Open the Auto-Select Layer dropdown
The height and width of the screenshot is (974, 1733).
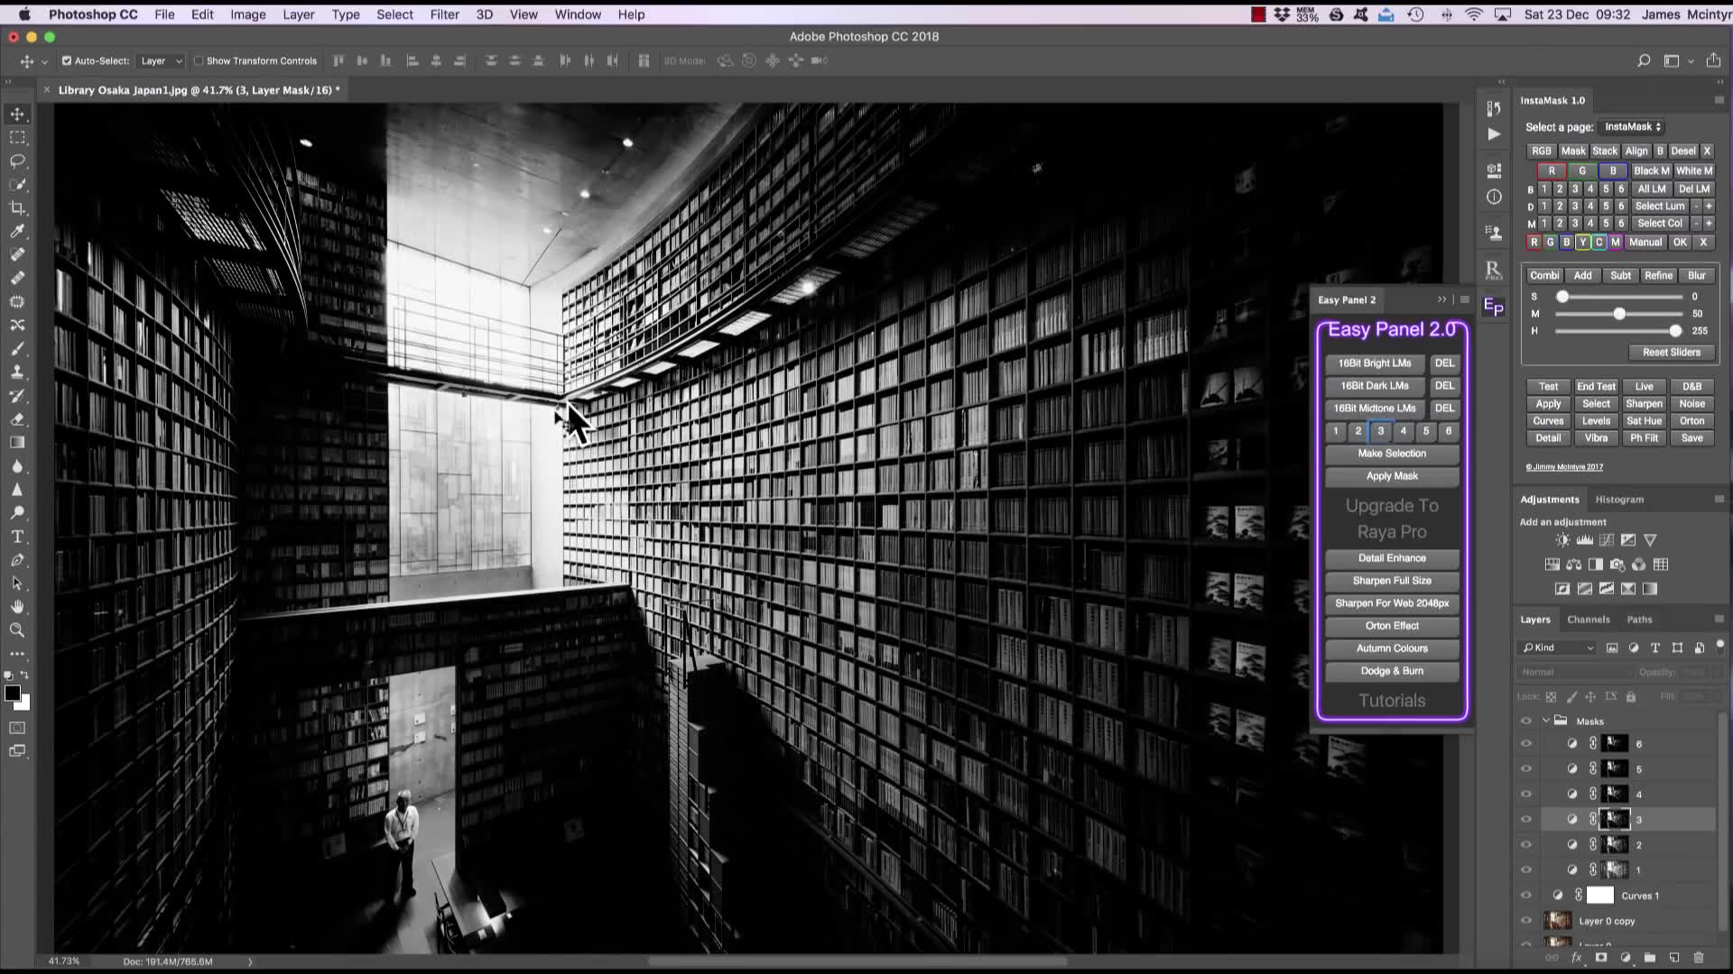click(162, 61)
